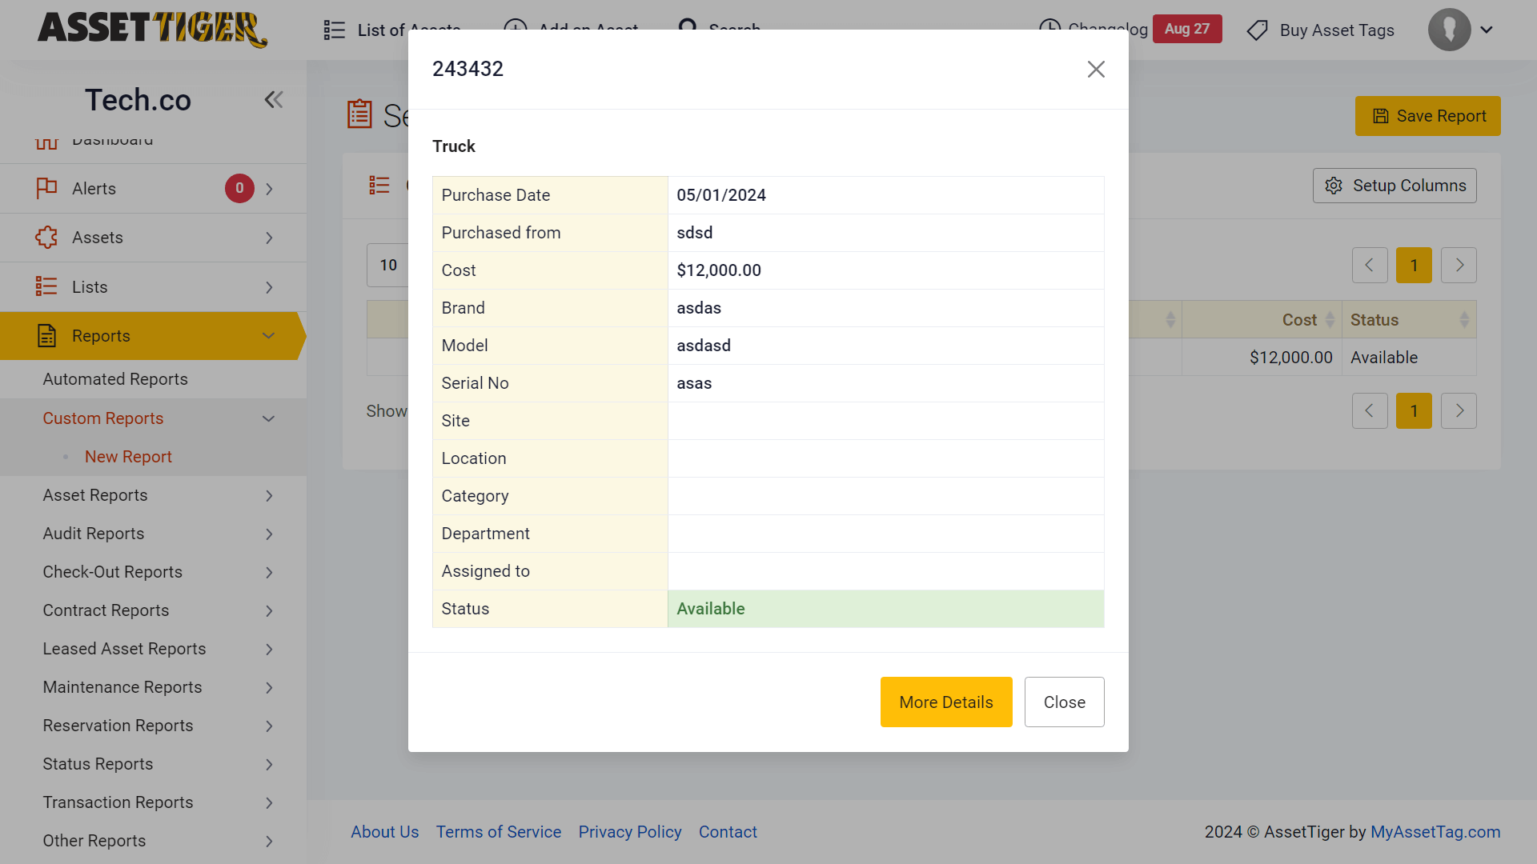Click the Alerts flag icon
This screenshot has height=864, width=1537.
(x=46, y=188)
